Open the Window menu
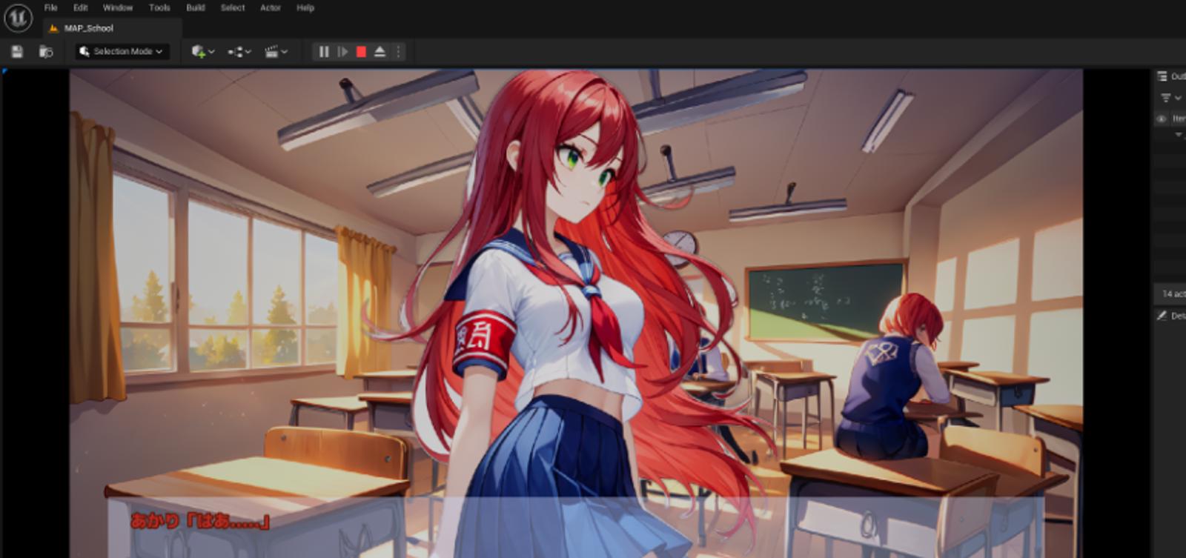The image size is (1186, 558). (118, 7)
